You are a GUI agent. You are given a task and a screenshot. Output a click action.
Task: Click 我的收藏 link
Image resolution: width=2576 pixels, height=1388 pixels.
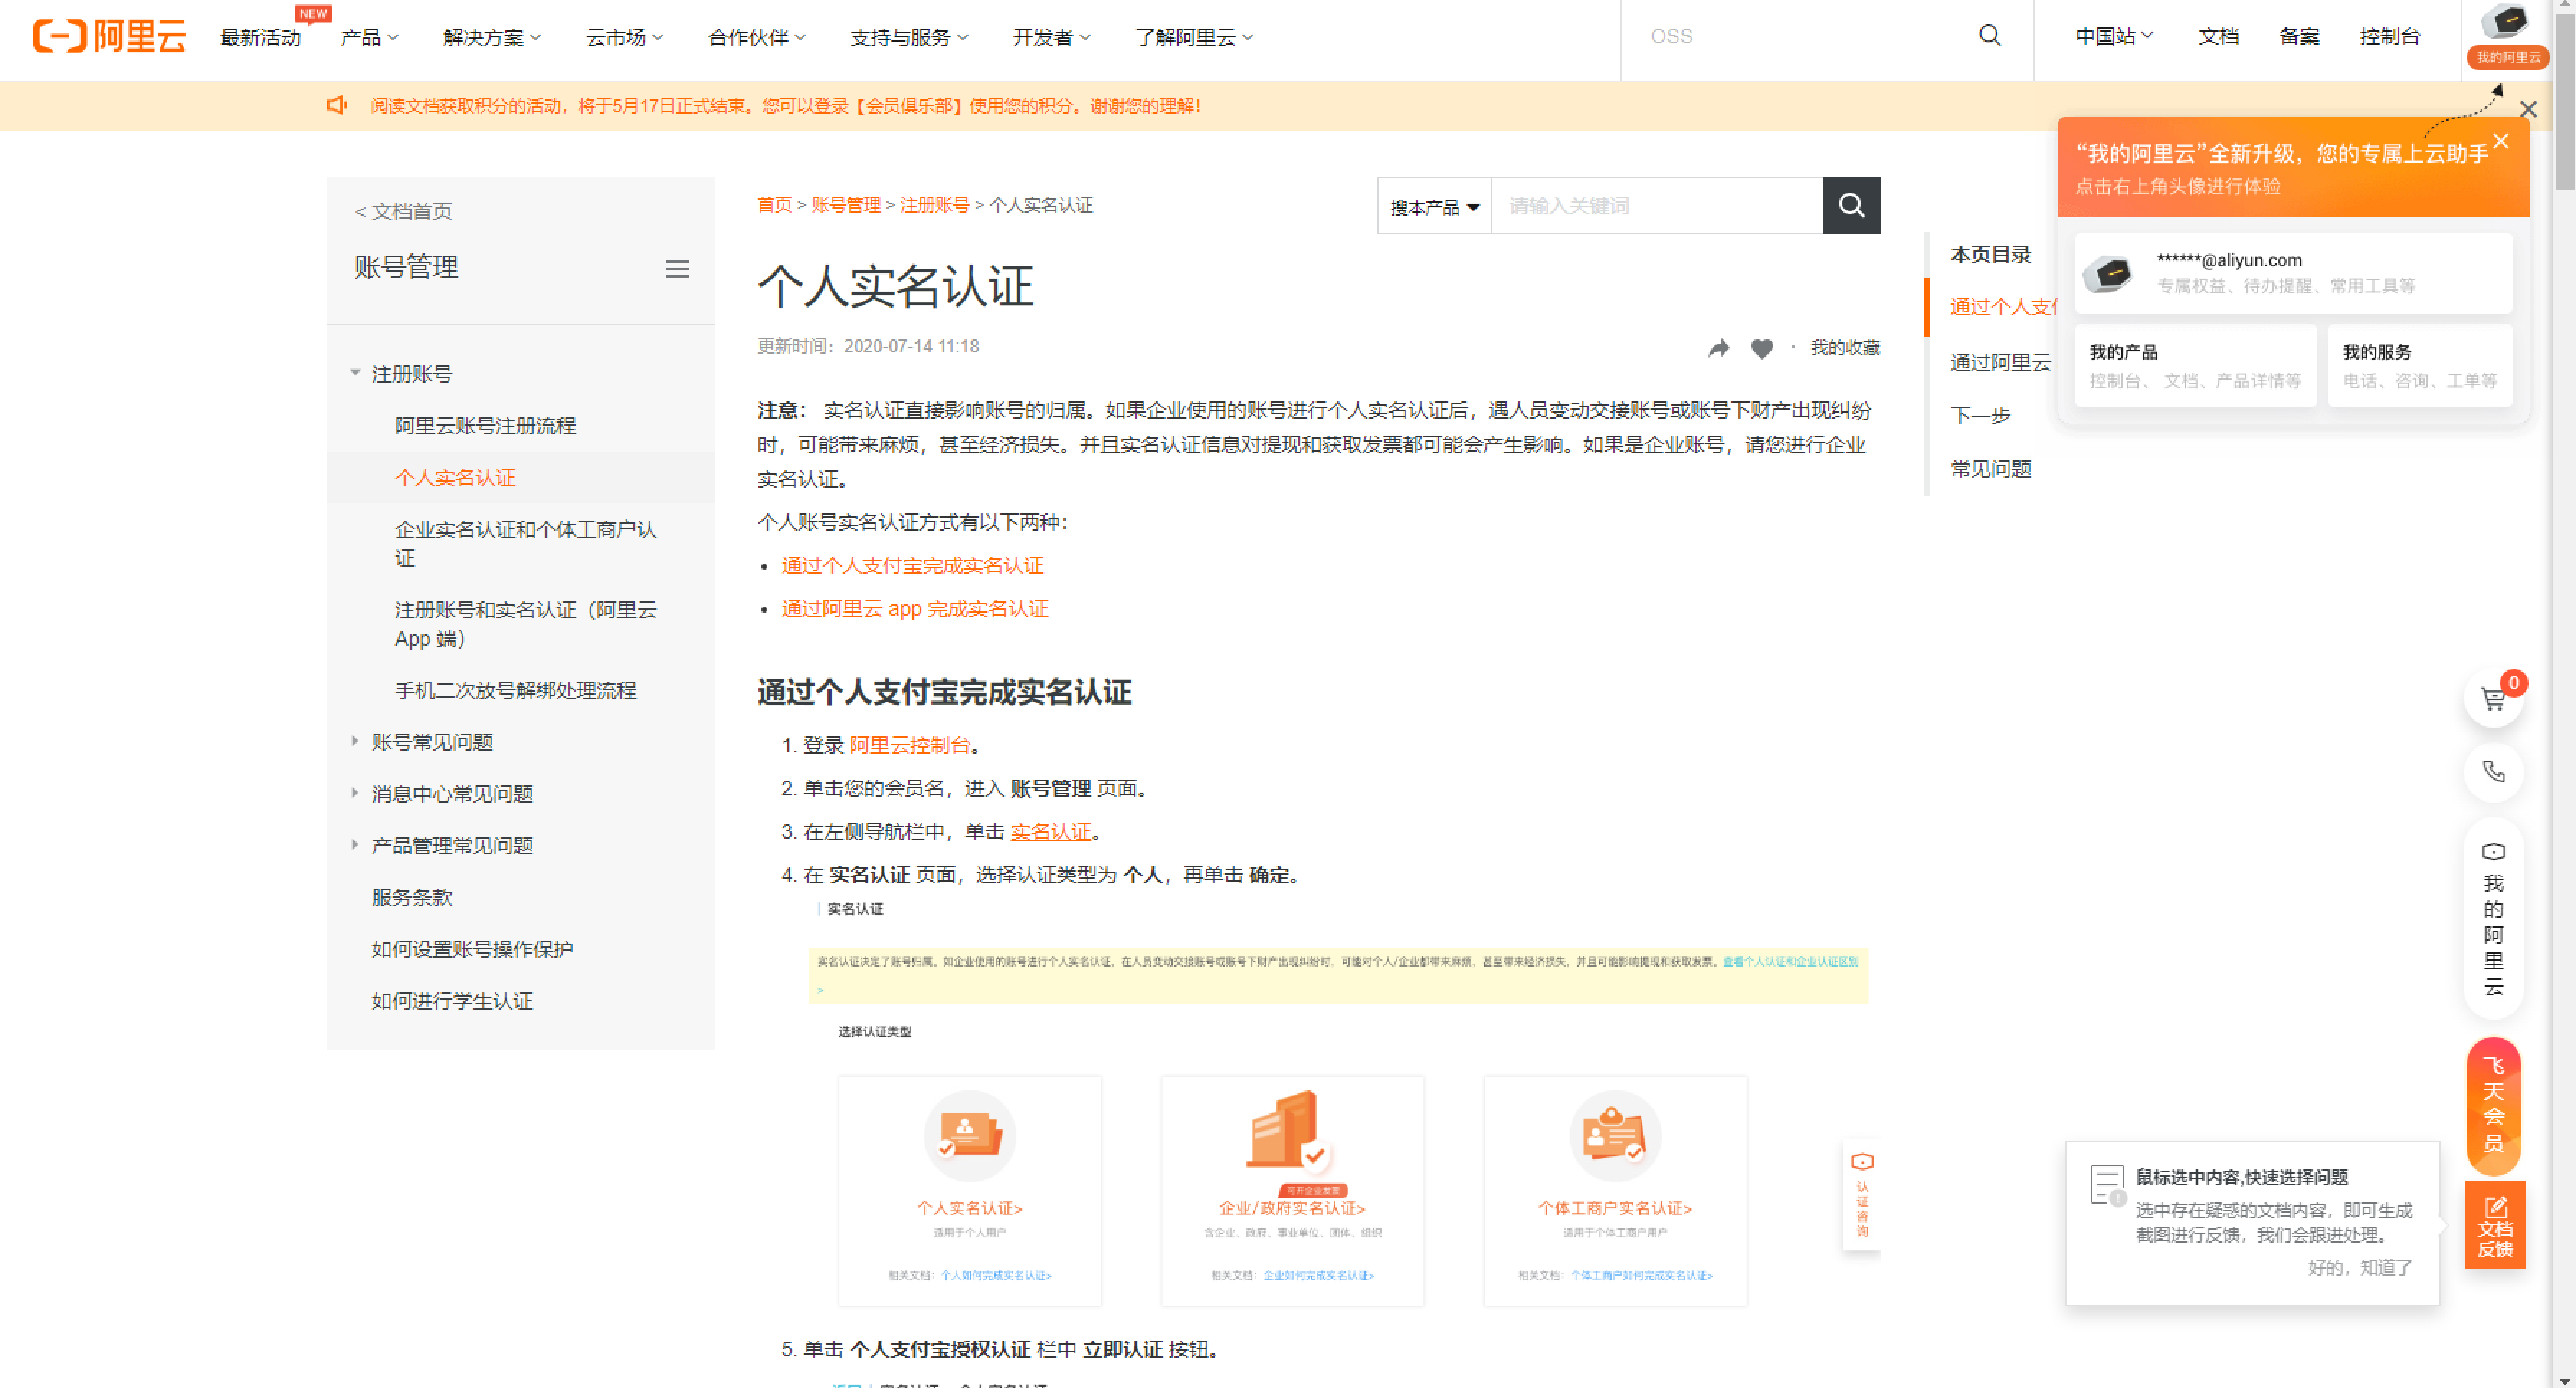tap(1844, 348)
